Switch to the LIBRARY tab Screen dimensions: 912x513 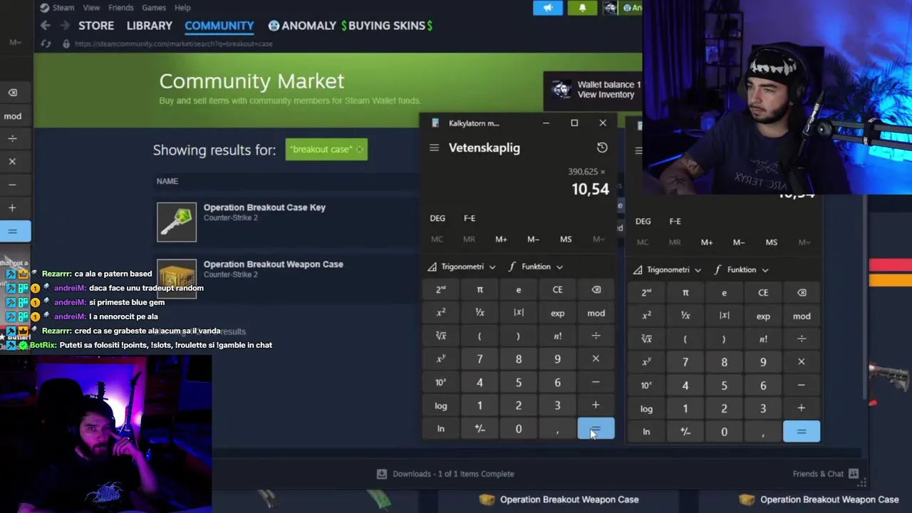pos(150,26)
